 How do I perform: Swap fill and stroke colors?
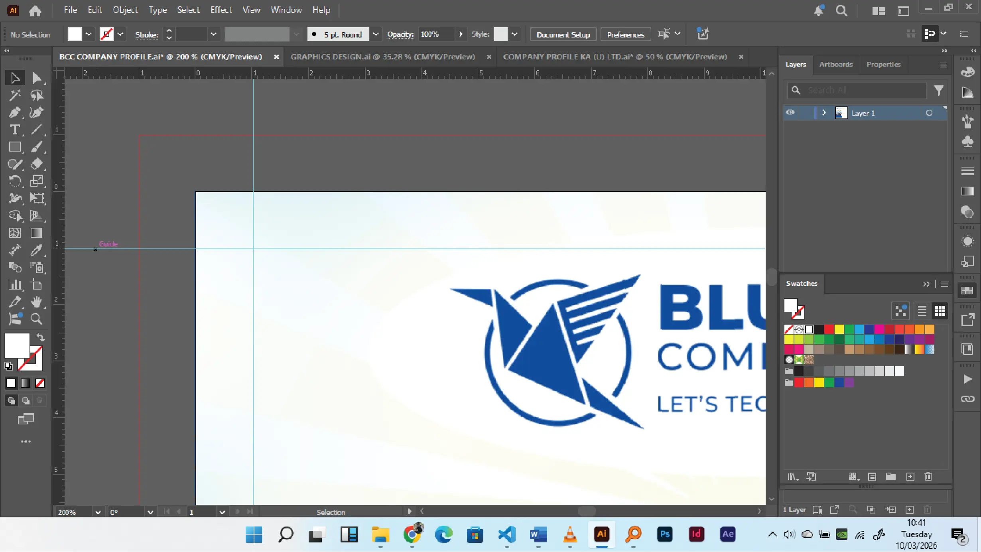[x=40, y=337]
